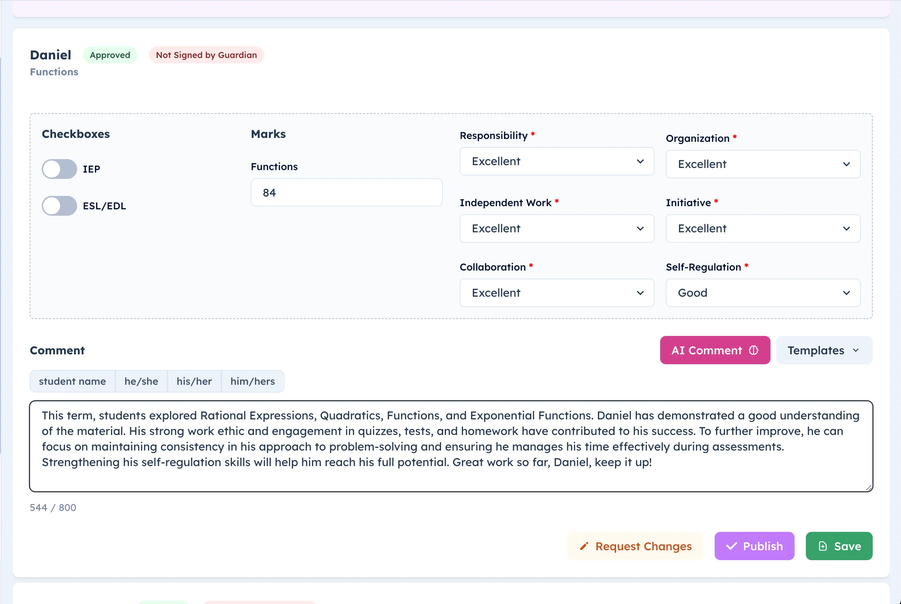Open the Independent Work dropdown
Viewport: 901px width, 604px height.
(x=557, y=228)
